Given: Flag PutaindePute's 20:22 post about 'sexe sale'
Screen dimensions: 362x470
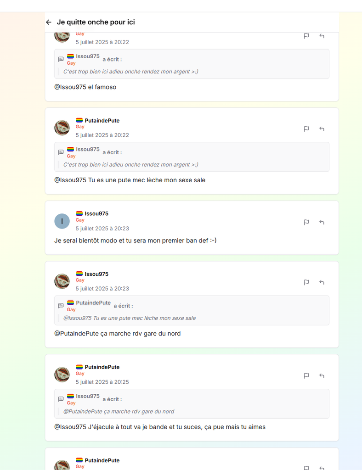Looking at the screenshot, I should pos(306,129).
